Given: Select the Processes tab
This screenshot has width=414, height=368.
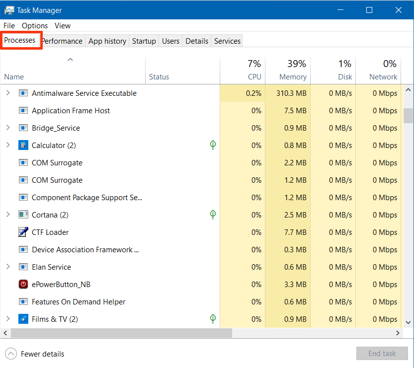Looking at the screenshot, I should (20, 40).
